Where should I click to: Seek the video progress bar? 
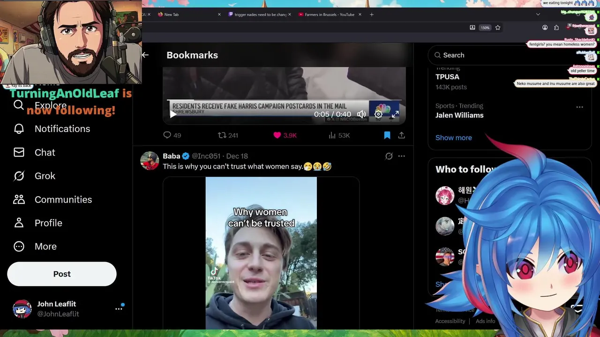click(284, 100)
